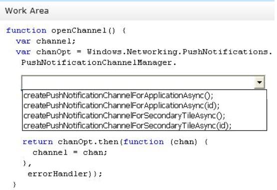Select createPushNotificationChannelForApplicationAsync() option
This screenshot has height=190, width=277.
(x=118, y=96)
